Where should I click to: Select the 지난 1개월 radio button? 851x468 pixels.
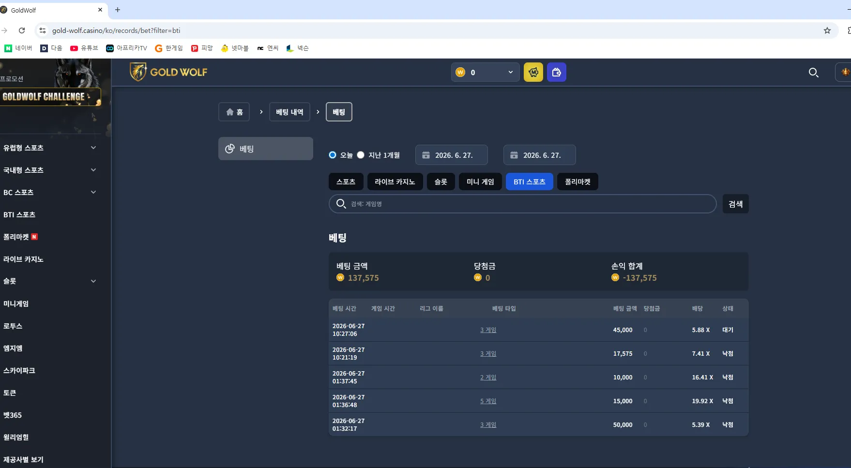(x=361, y=155)
